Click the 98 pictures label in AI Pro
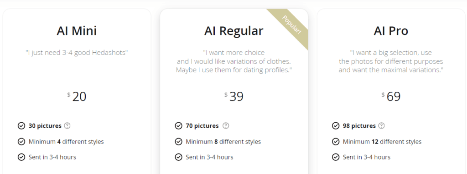Viewport: 467px width, 174px height. [x=359, y=126]
